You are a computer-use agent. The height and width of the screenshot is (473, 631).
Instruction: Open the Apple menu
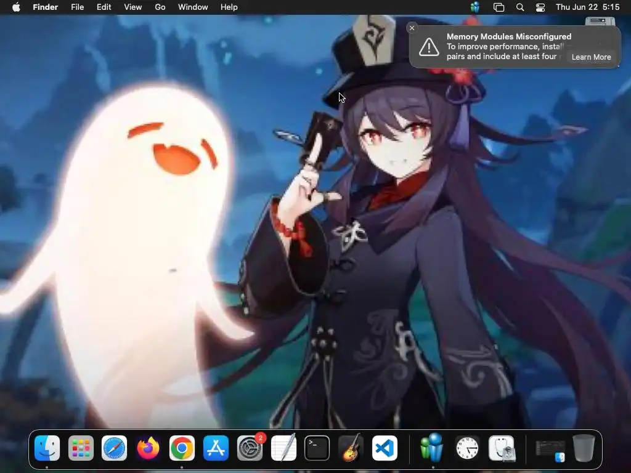pos(16,7)
